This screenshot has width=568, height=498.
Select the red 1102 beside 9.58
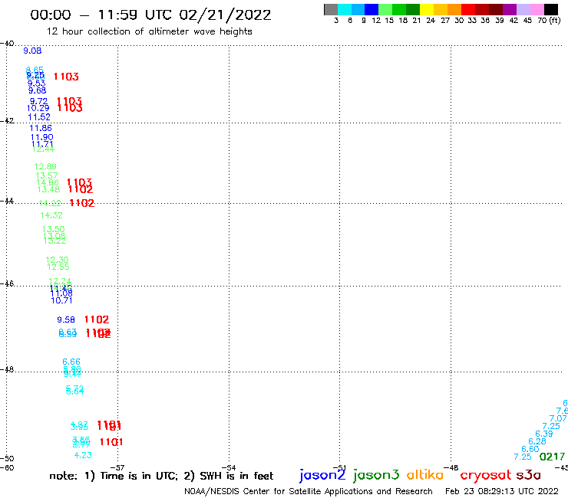pyautogui.click(x=97, y=319)
